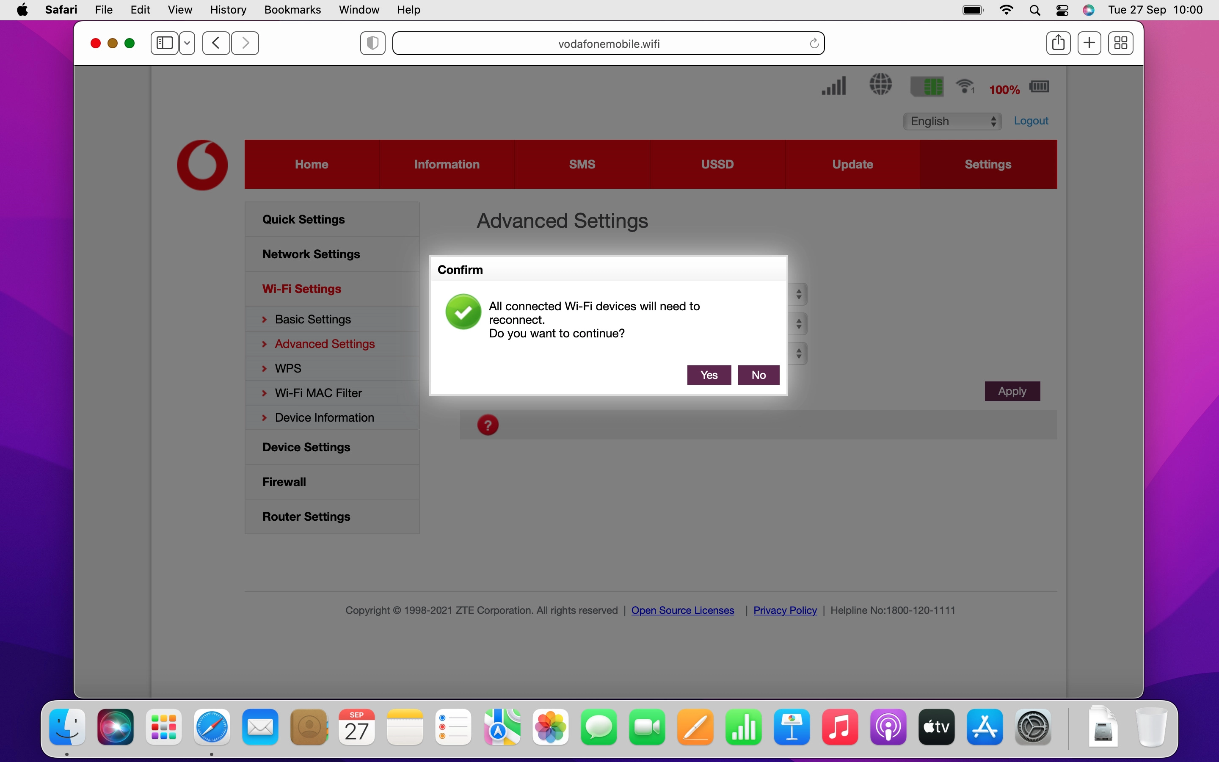Viewport: 1219px width, 762px height.
Task: Click the green SIM card status icon
Action: coord(927,86)
